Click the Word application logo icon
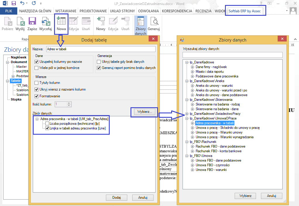The height and width of the screenshot is (206, 299). (5, 3)
